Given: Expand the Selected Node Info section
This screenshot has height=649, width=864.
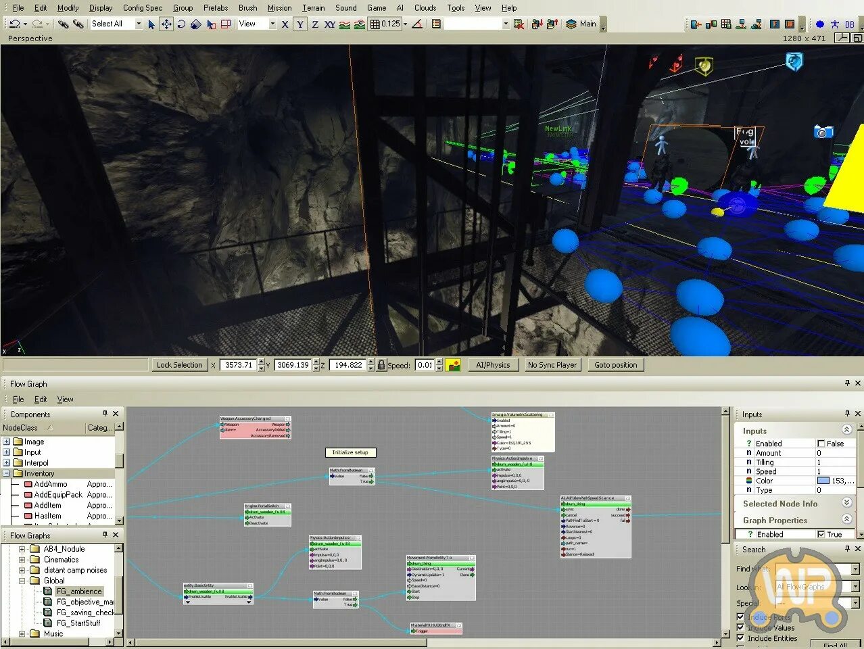Looking at the screenshot, I should coord(846,503).
